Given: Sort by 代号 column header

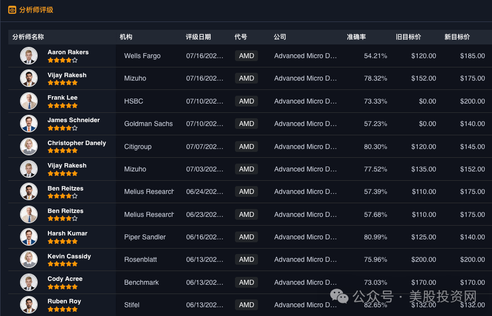Looking at the screenshot, I should [241, 37].
